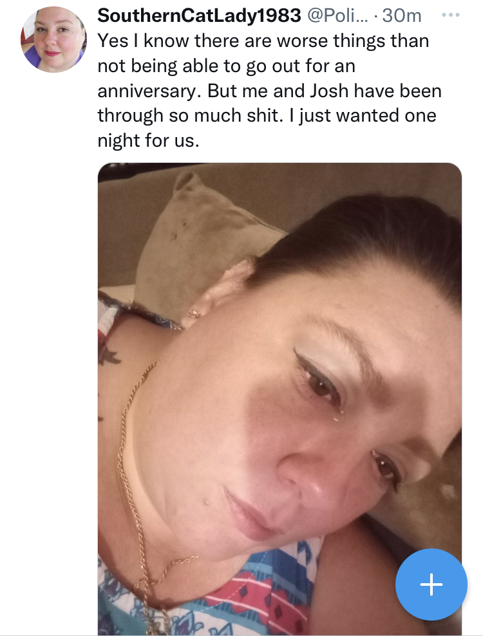Click the word 'anniversary.' in the tweet
The height and width of the screenshot is (636, 483).
(x=149, y=91)
